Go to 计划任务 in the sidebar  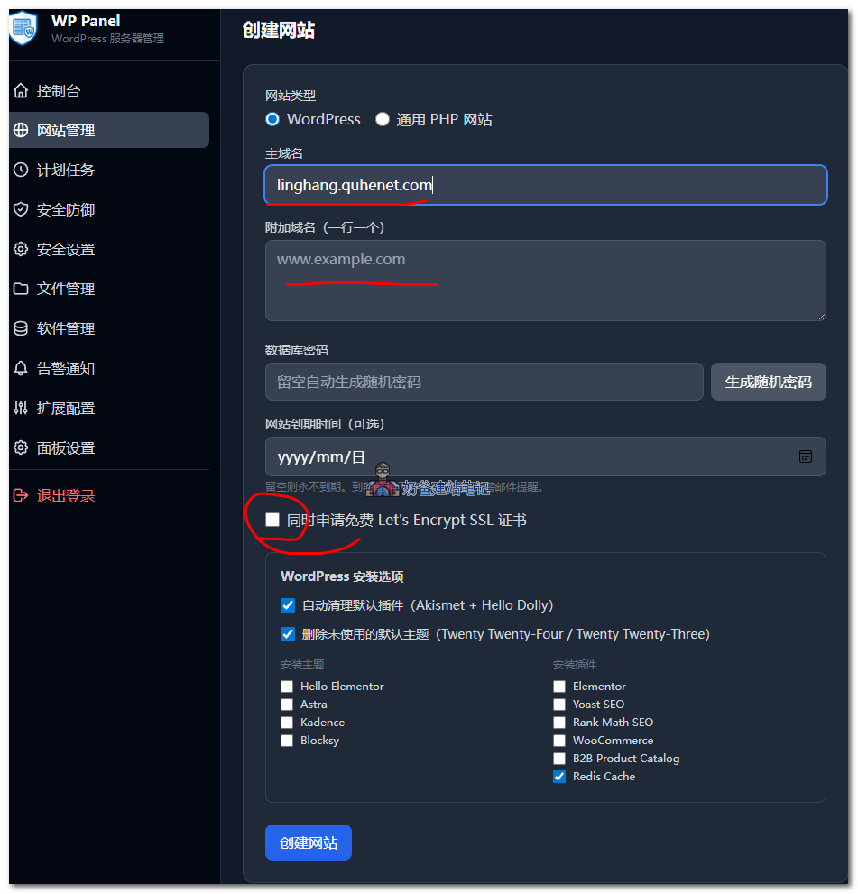click(109, 170)
